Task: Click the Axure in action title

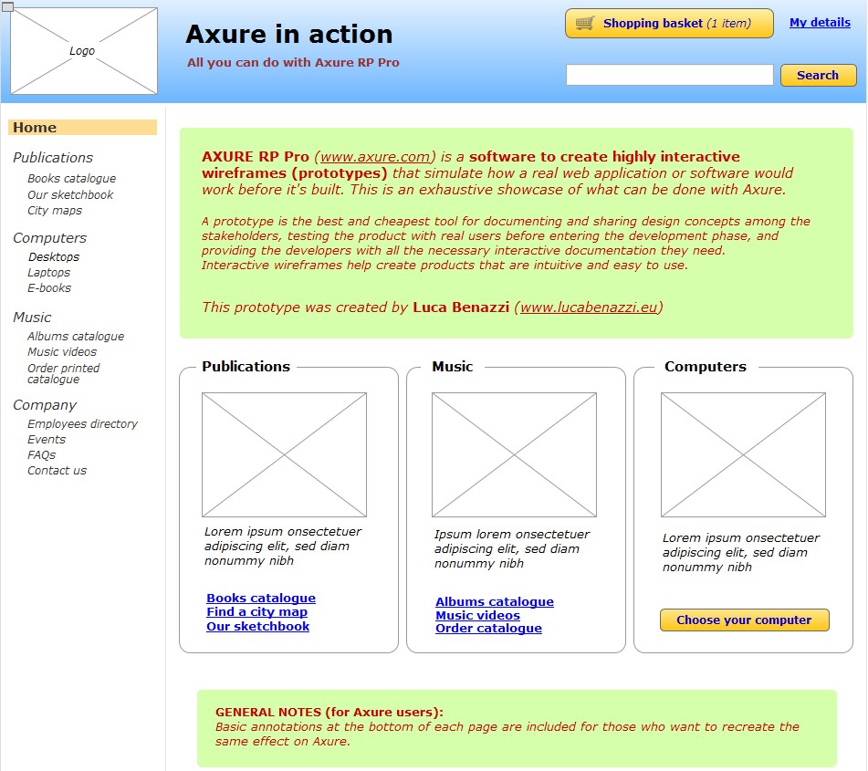Action: 289,35
